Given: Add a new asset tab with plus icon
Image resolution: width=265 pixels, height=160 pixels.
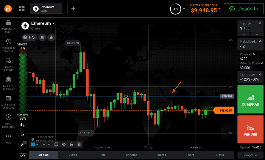Looking at the screenshot, I should tap(73, 8).
